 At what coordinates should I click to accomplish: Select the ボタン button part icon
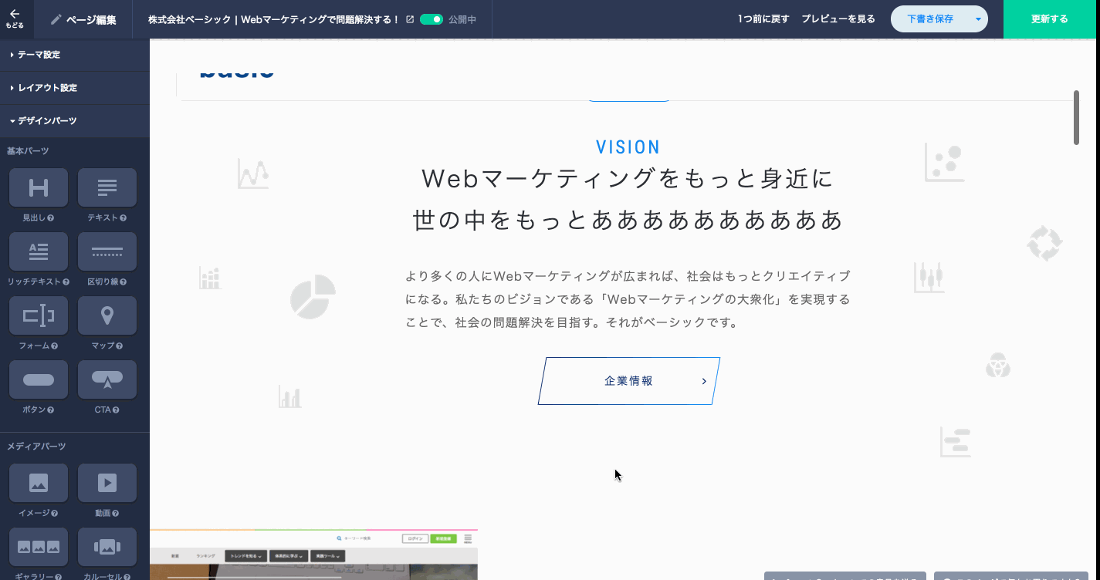coord(39,379)
